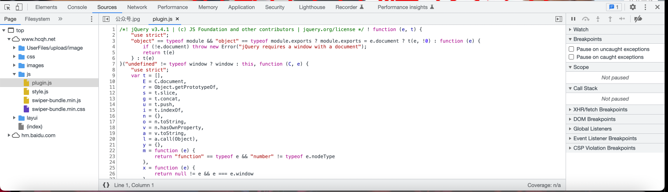Pause script execution button
The height and width of the screenshot is (192, 668).
coord(573,19)
